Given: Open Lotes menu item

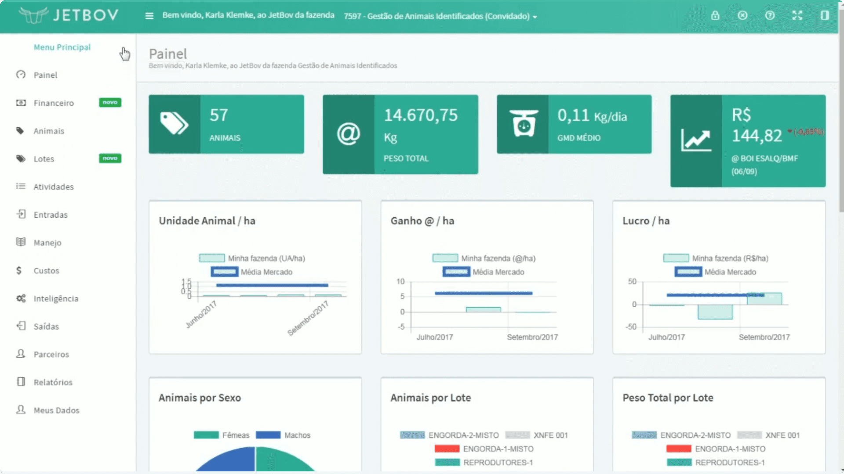Looking at the screenshot, I should [44, 159].
